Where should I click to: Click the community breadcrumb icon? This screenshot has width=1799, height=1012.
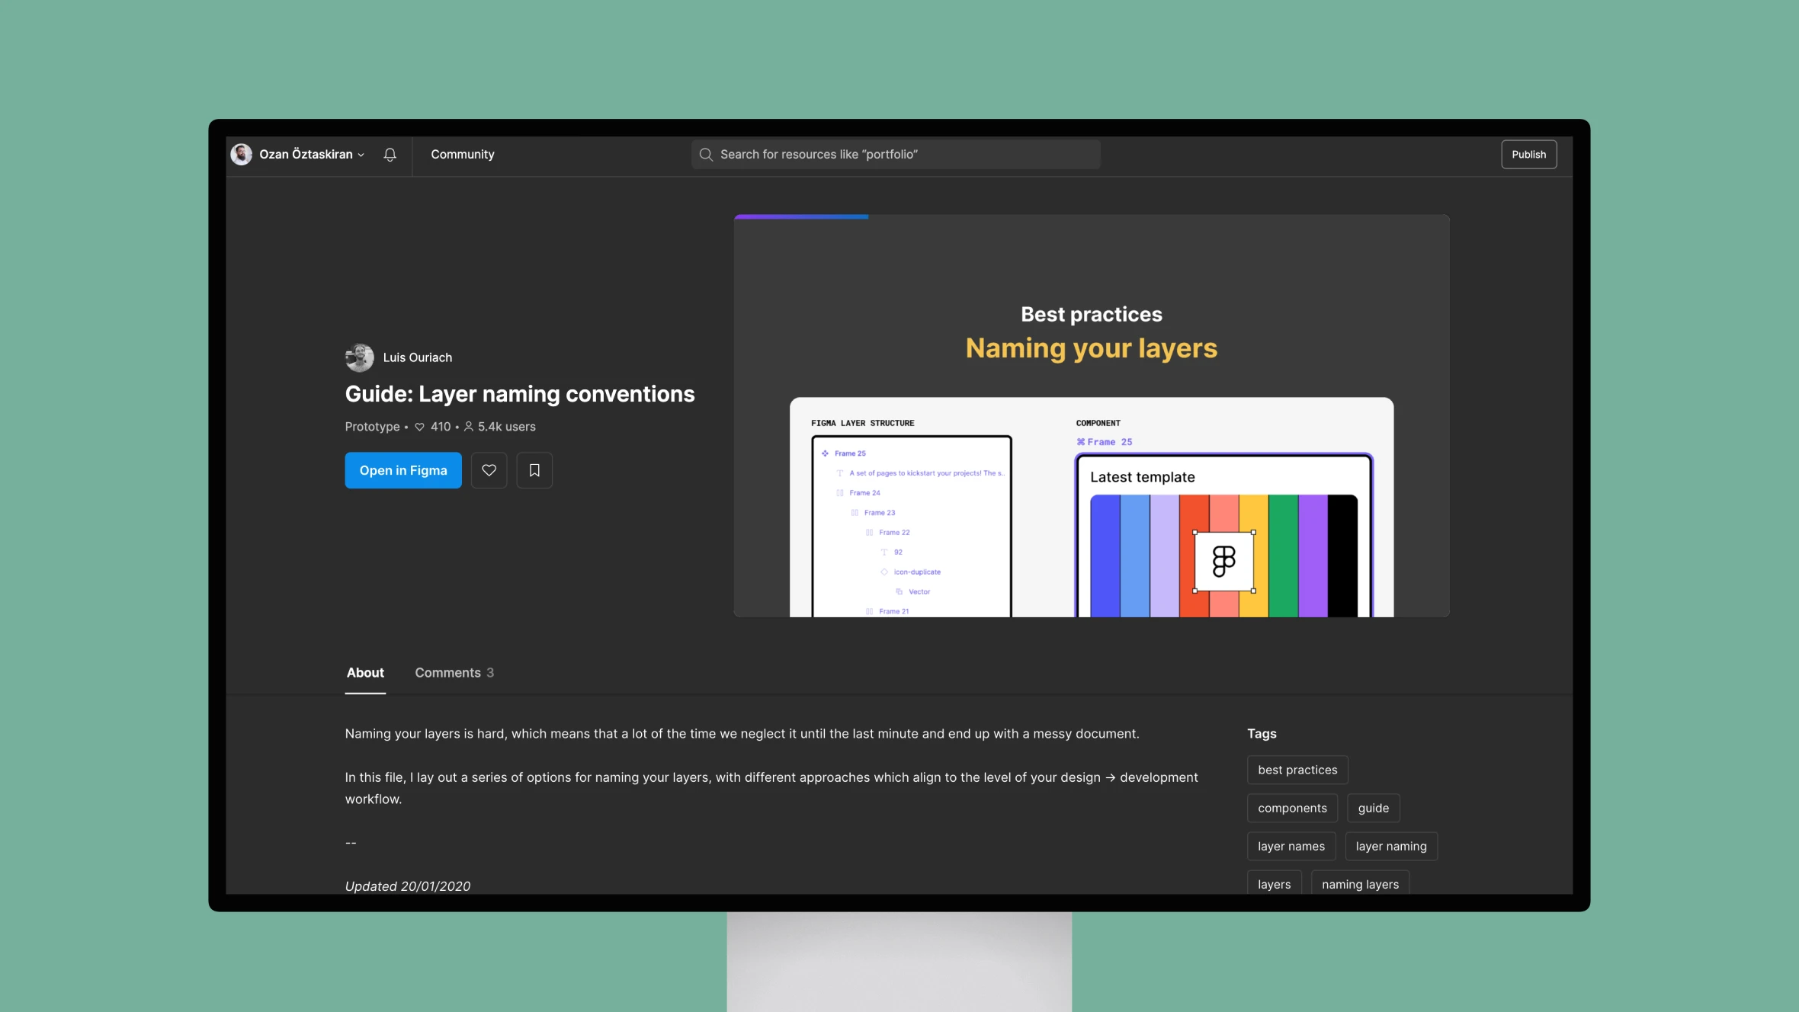tap(462, 153)
